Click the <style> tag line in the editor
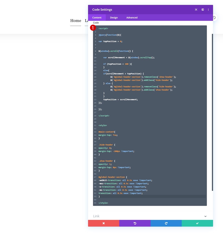The image size is (223, 234). 103,125
